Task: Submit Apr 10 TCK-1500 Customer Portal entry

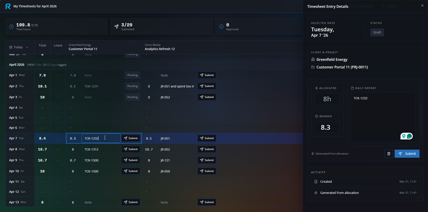Action: 131,171
